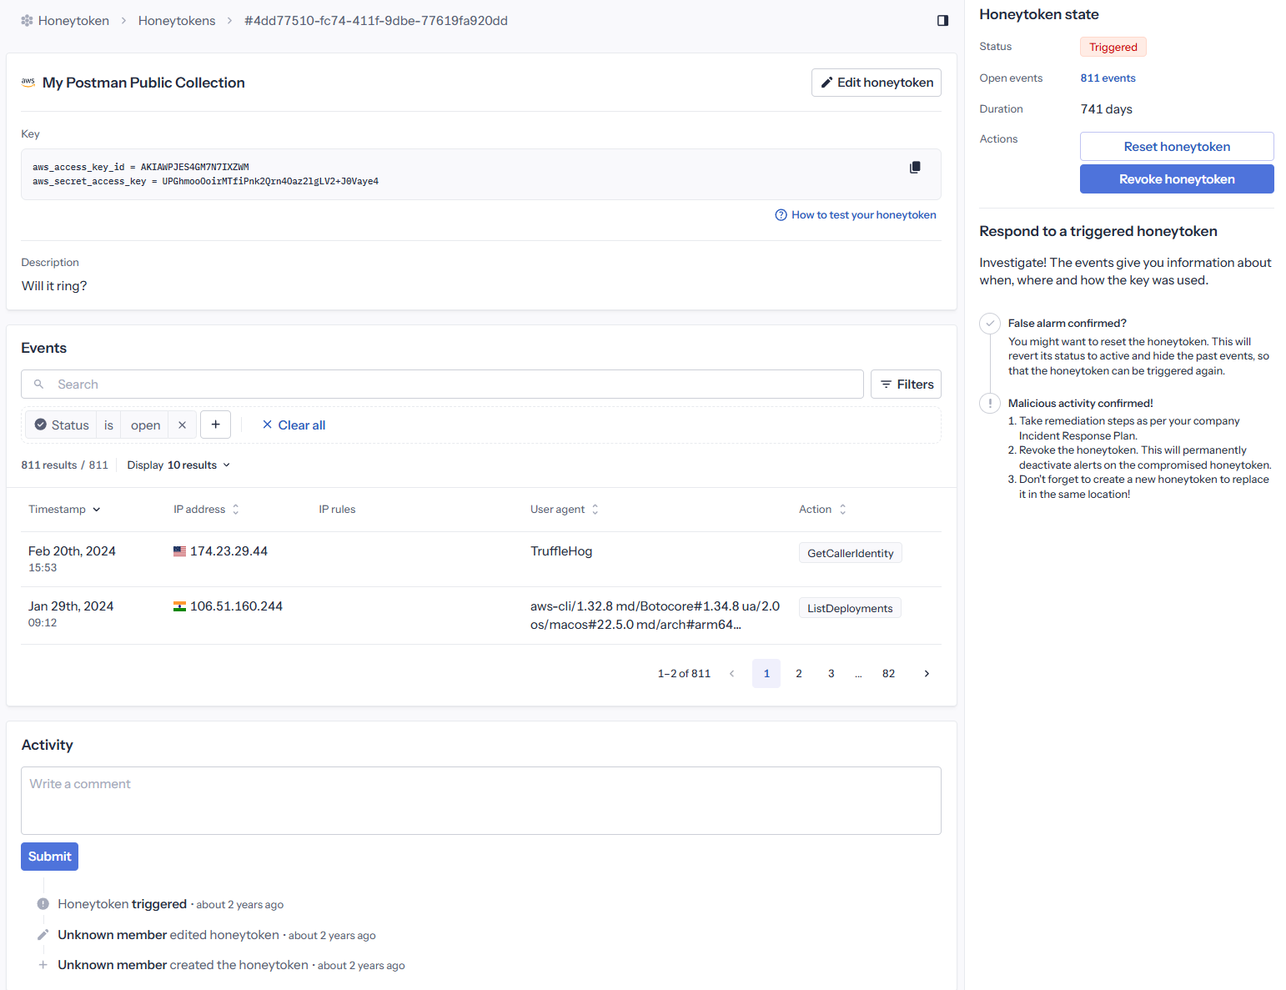This screenshot has width=1286, height=990.
Task: Sort events by Action column
Action: point(822,510)
